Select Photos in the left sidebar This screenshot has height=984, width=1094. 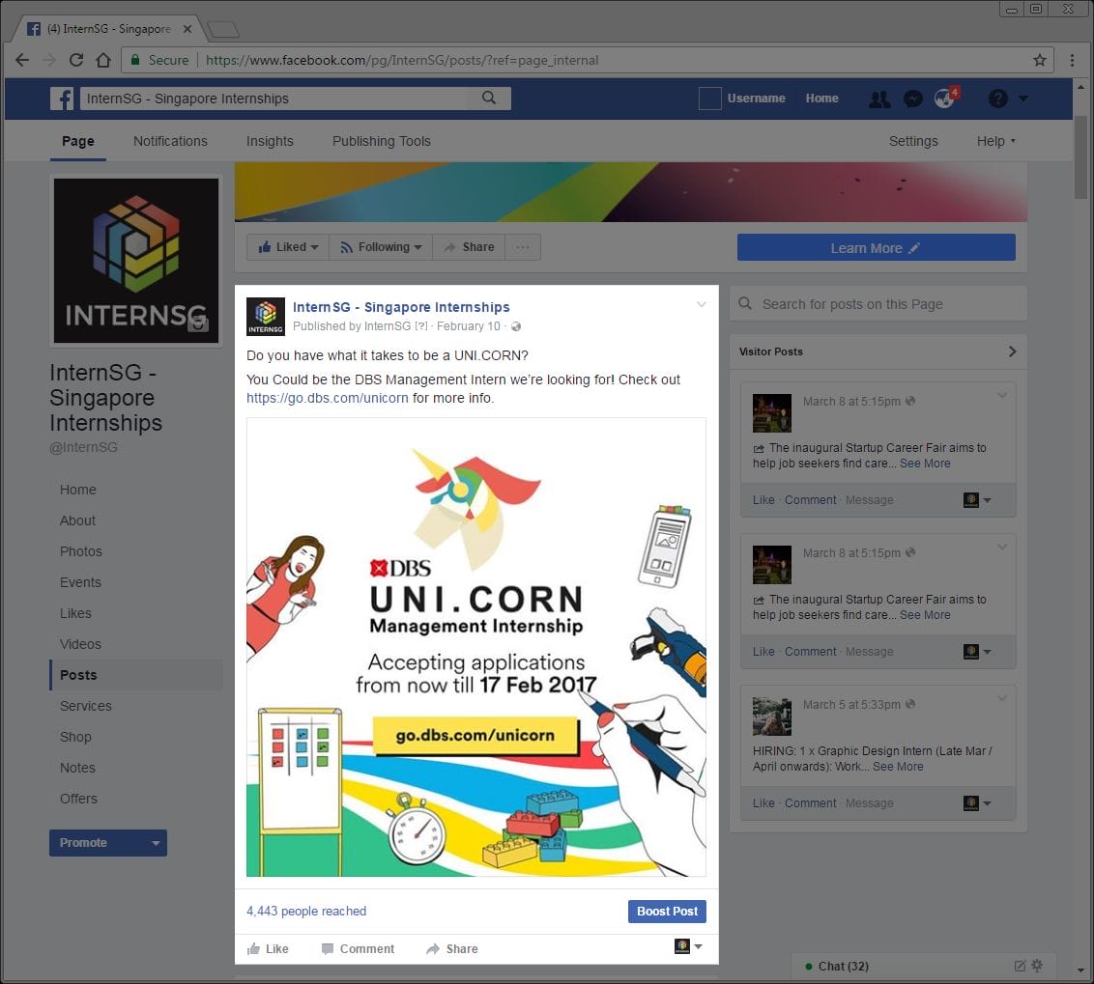coord(81,551)
